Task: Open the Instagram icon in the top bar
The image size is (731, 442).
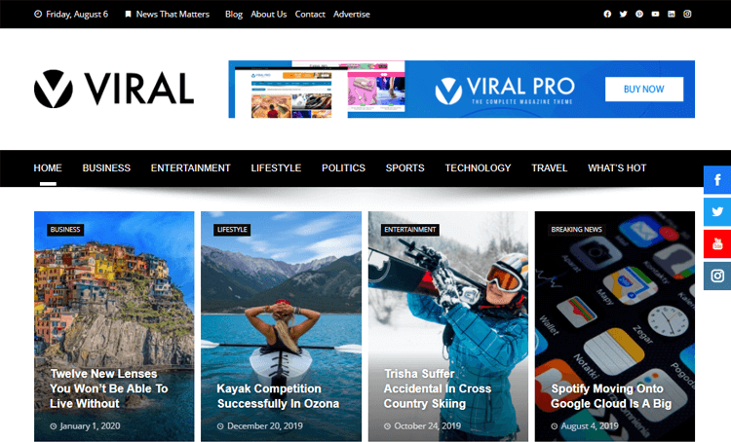Action: 687,14
